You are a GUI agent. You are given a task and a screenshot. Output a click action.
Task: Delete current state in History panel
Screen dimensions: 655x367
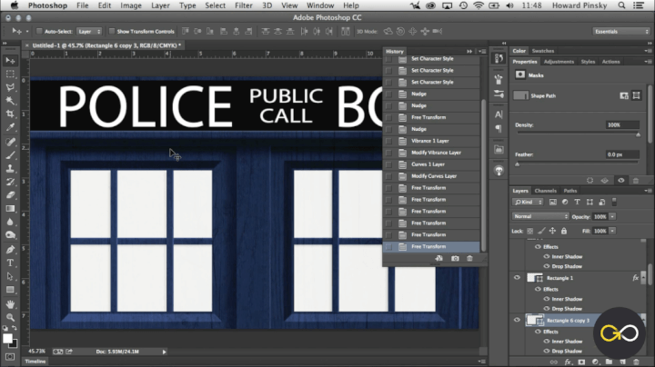pyautogui.click(x=469, y=259)
